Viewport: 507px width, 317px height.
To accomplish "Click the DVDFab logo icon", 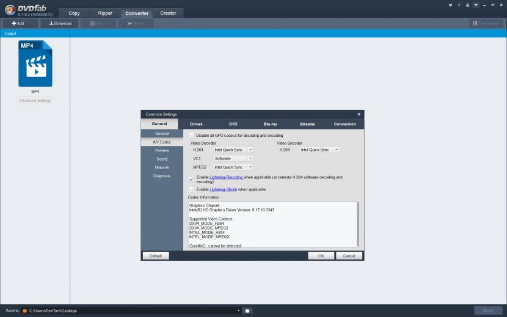I will (x=10, y=10).
